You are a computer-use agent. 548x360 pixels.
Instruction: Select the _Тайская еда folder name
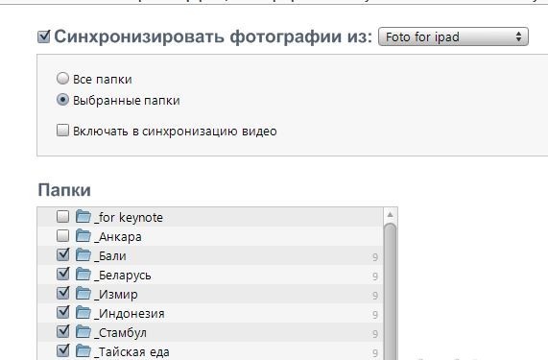click(132, 352)
